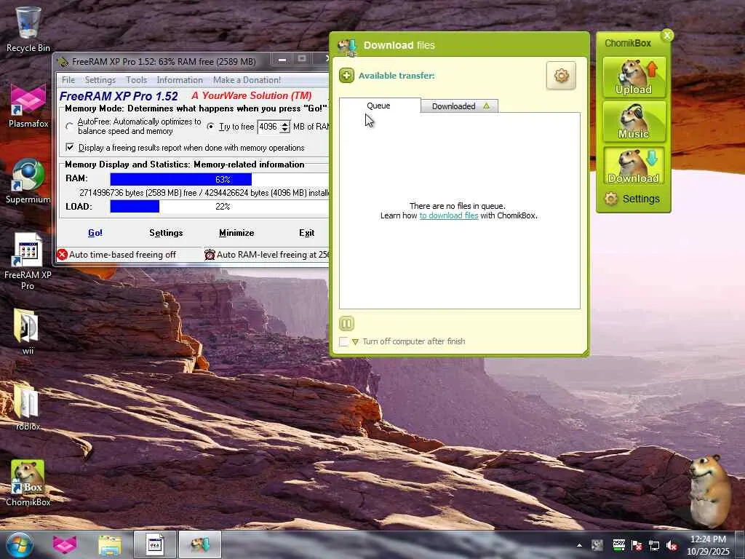Minimize the FreeRAM XP Pro window
The height and width of the screenshot is (559, 745).
coord(283,60)
